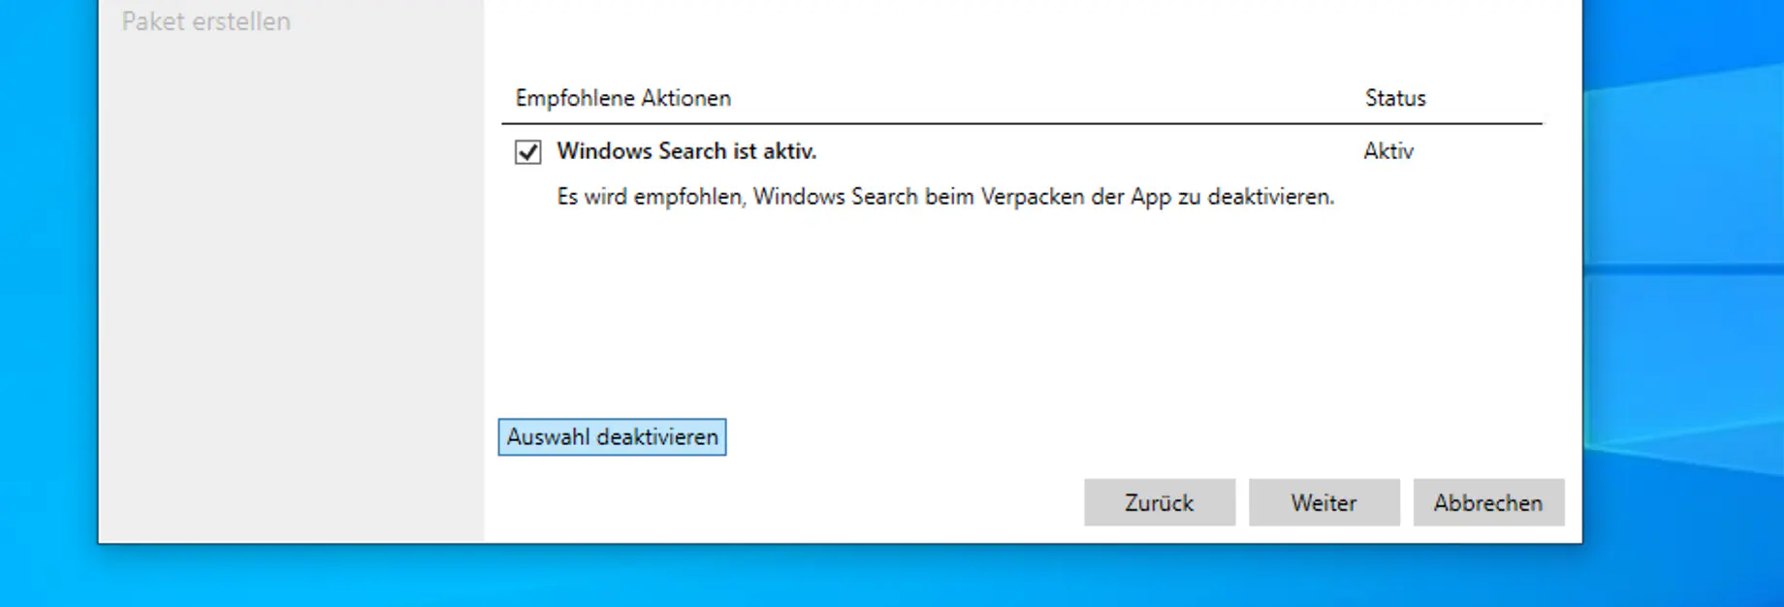Click the 'Empfohlene Aktionen' column header
Image resolution: width=1784 pixels, height=607 pixels.
click(x=623, y=98)
